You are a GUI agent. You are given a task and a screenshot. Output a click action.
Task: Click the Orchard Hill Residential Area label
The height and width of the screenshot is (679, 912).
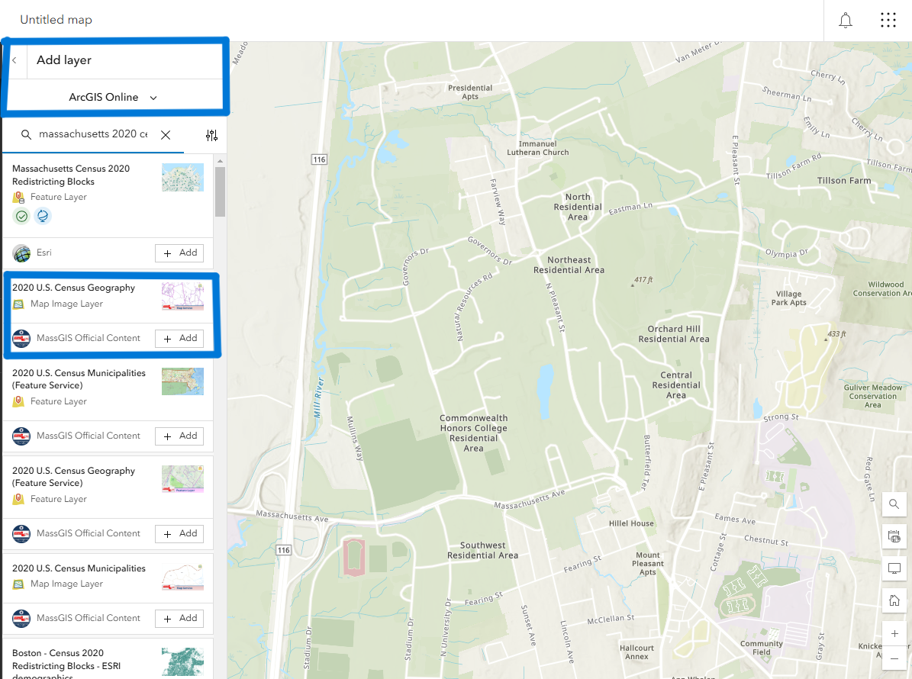(674, 333)
